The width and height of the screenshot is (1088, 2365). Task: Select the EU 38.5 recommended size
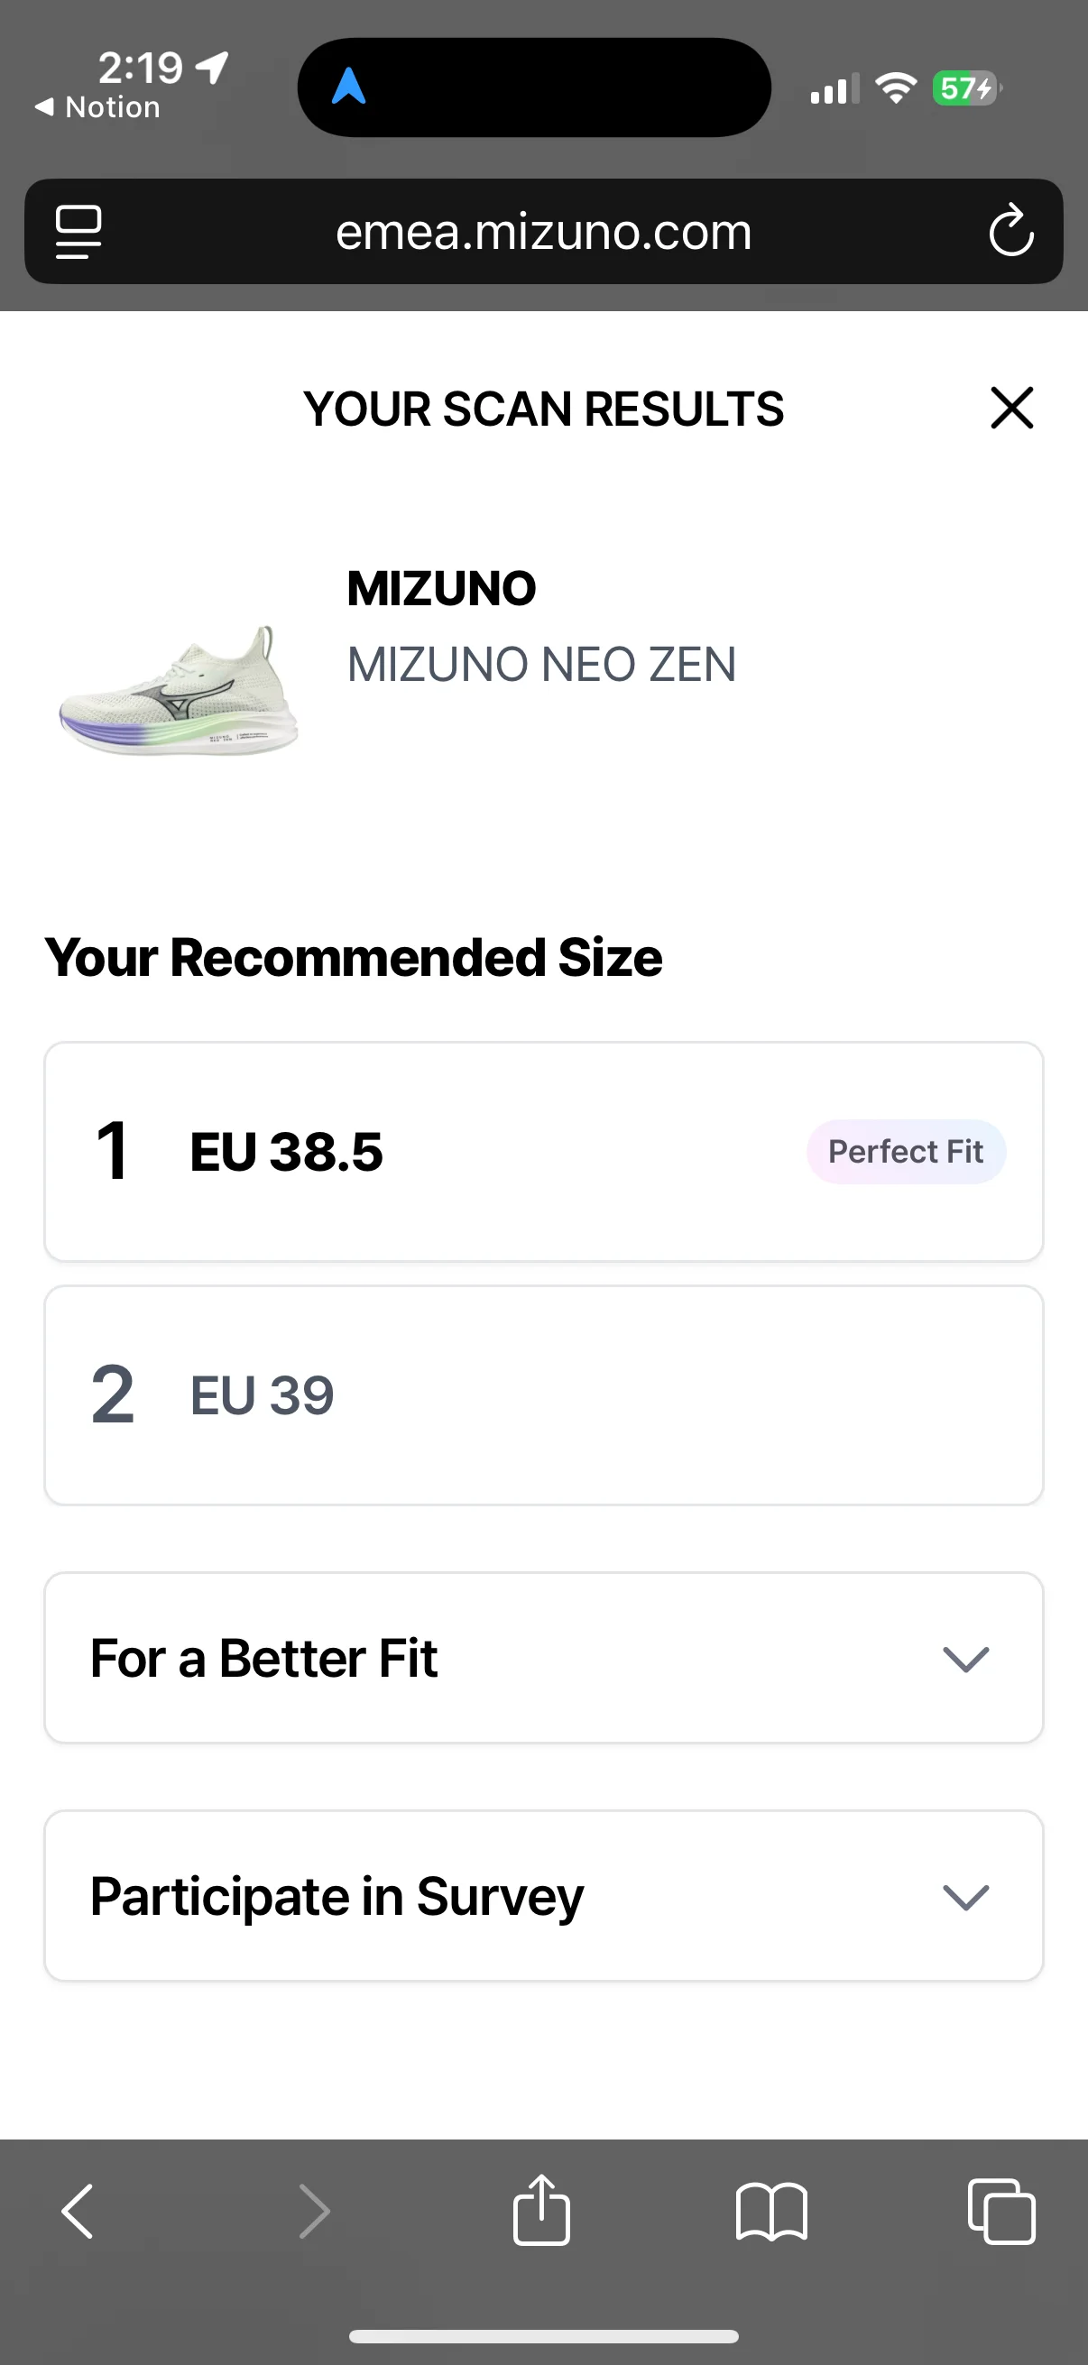(543, 1151)
